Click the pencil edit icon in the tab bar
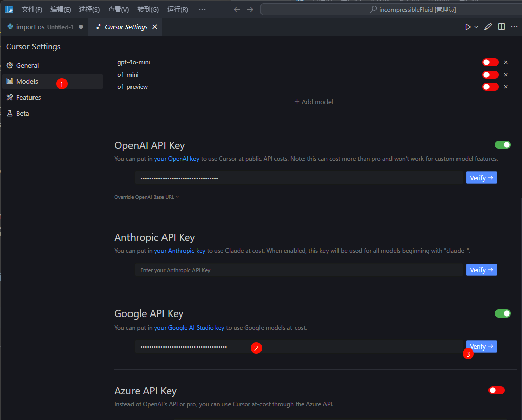Image resolution: width=522 pixels, height=420 pixels. point(488,27)
